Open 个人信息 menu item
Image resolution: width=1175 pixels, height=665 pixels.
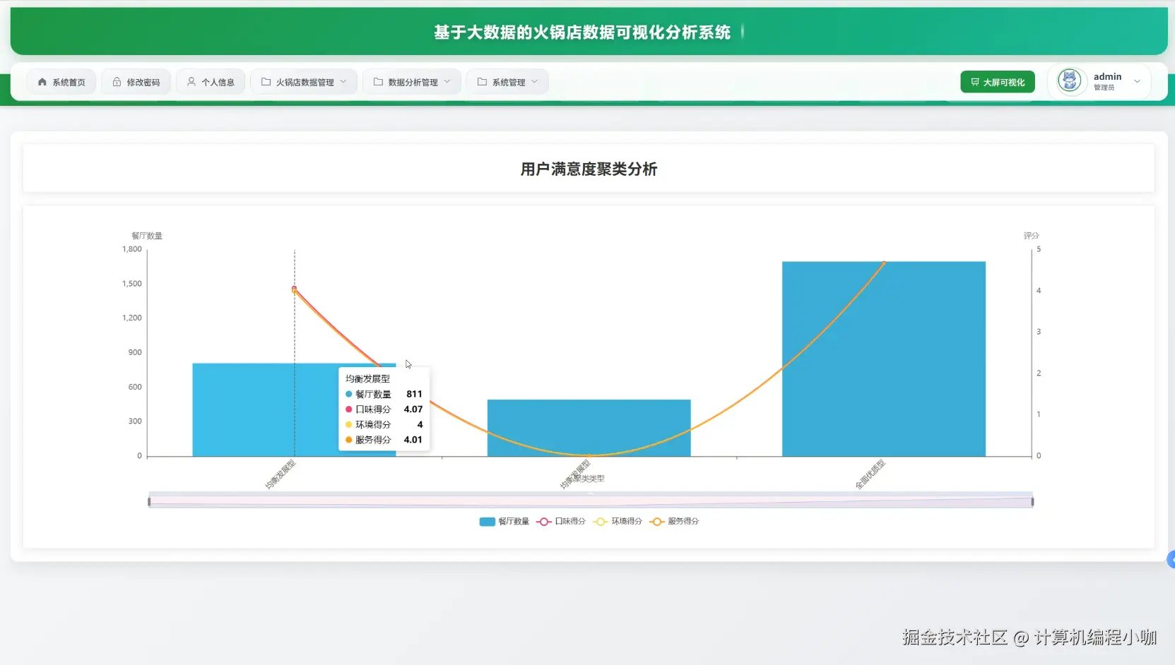click(211, 82)
